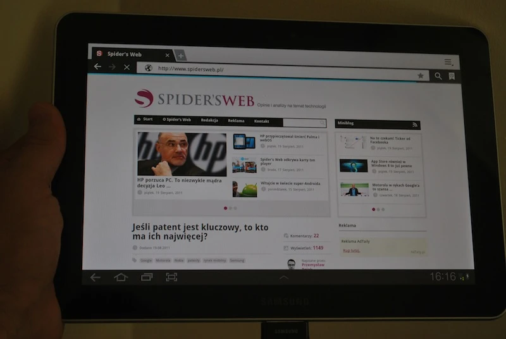This screenshot has width=506, height=339.
Task: Click the 'Kup tutaj' ad link
Action: [x=351, y=250]
